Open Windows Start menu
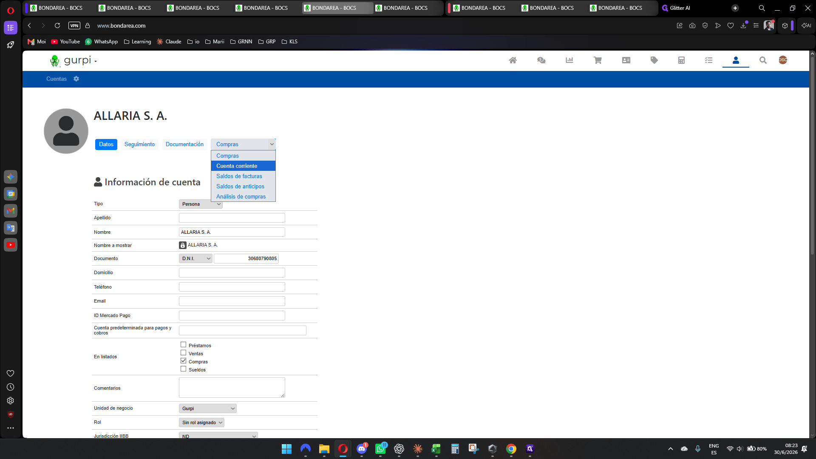 tap(286, 449)
